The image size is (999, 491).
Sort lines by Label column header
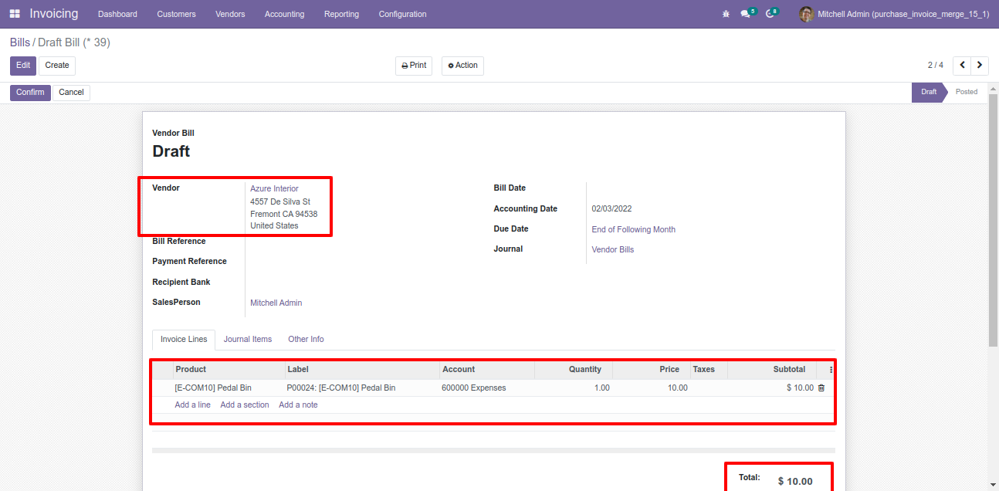point(362,370)
